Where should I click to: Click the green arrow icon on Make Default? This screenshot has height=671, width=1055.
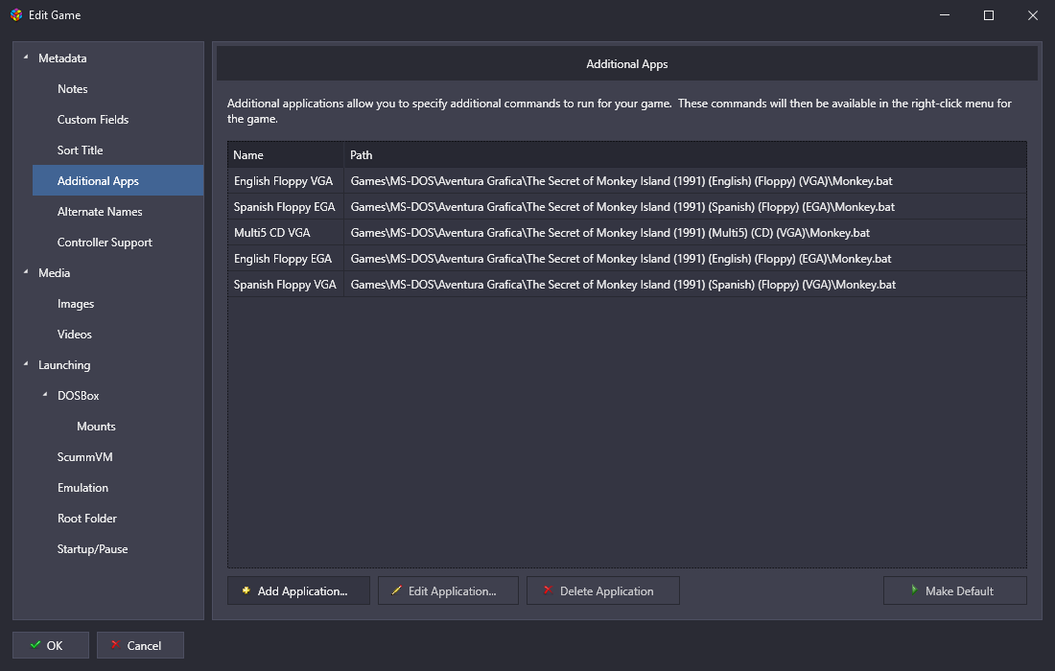pos(914,590)
